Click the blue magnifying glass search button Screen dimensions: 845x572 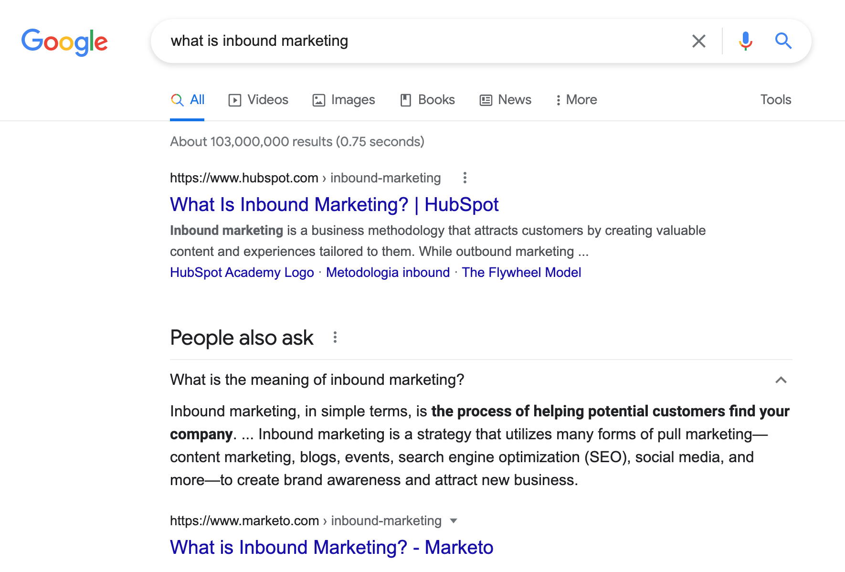783,41
